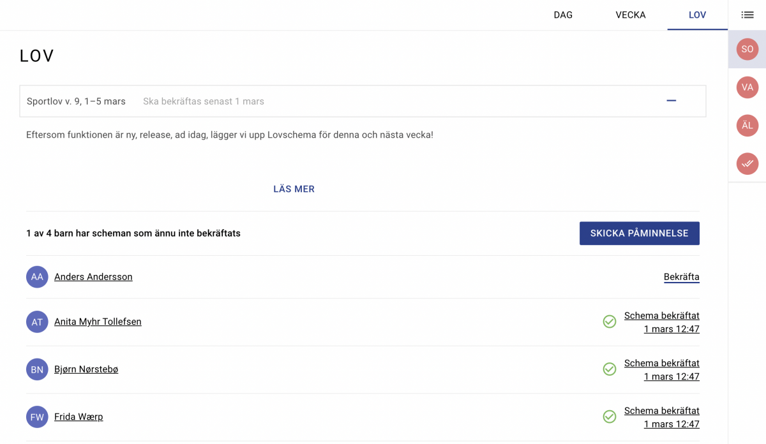Image resolution: width=766 pixels, height=444 pixels.
Task: Open Schema bekräftat link for Bjørn Nørstebø
Action: [x=662, y=370]
